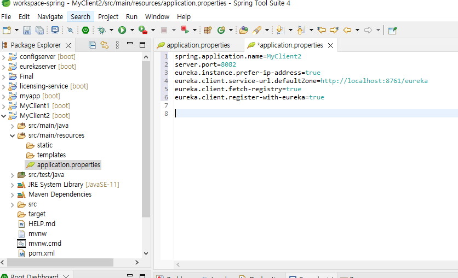
Task: Open the Project menu
Action: click(108, 16)
